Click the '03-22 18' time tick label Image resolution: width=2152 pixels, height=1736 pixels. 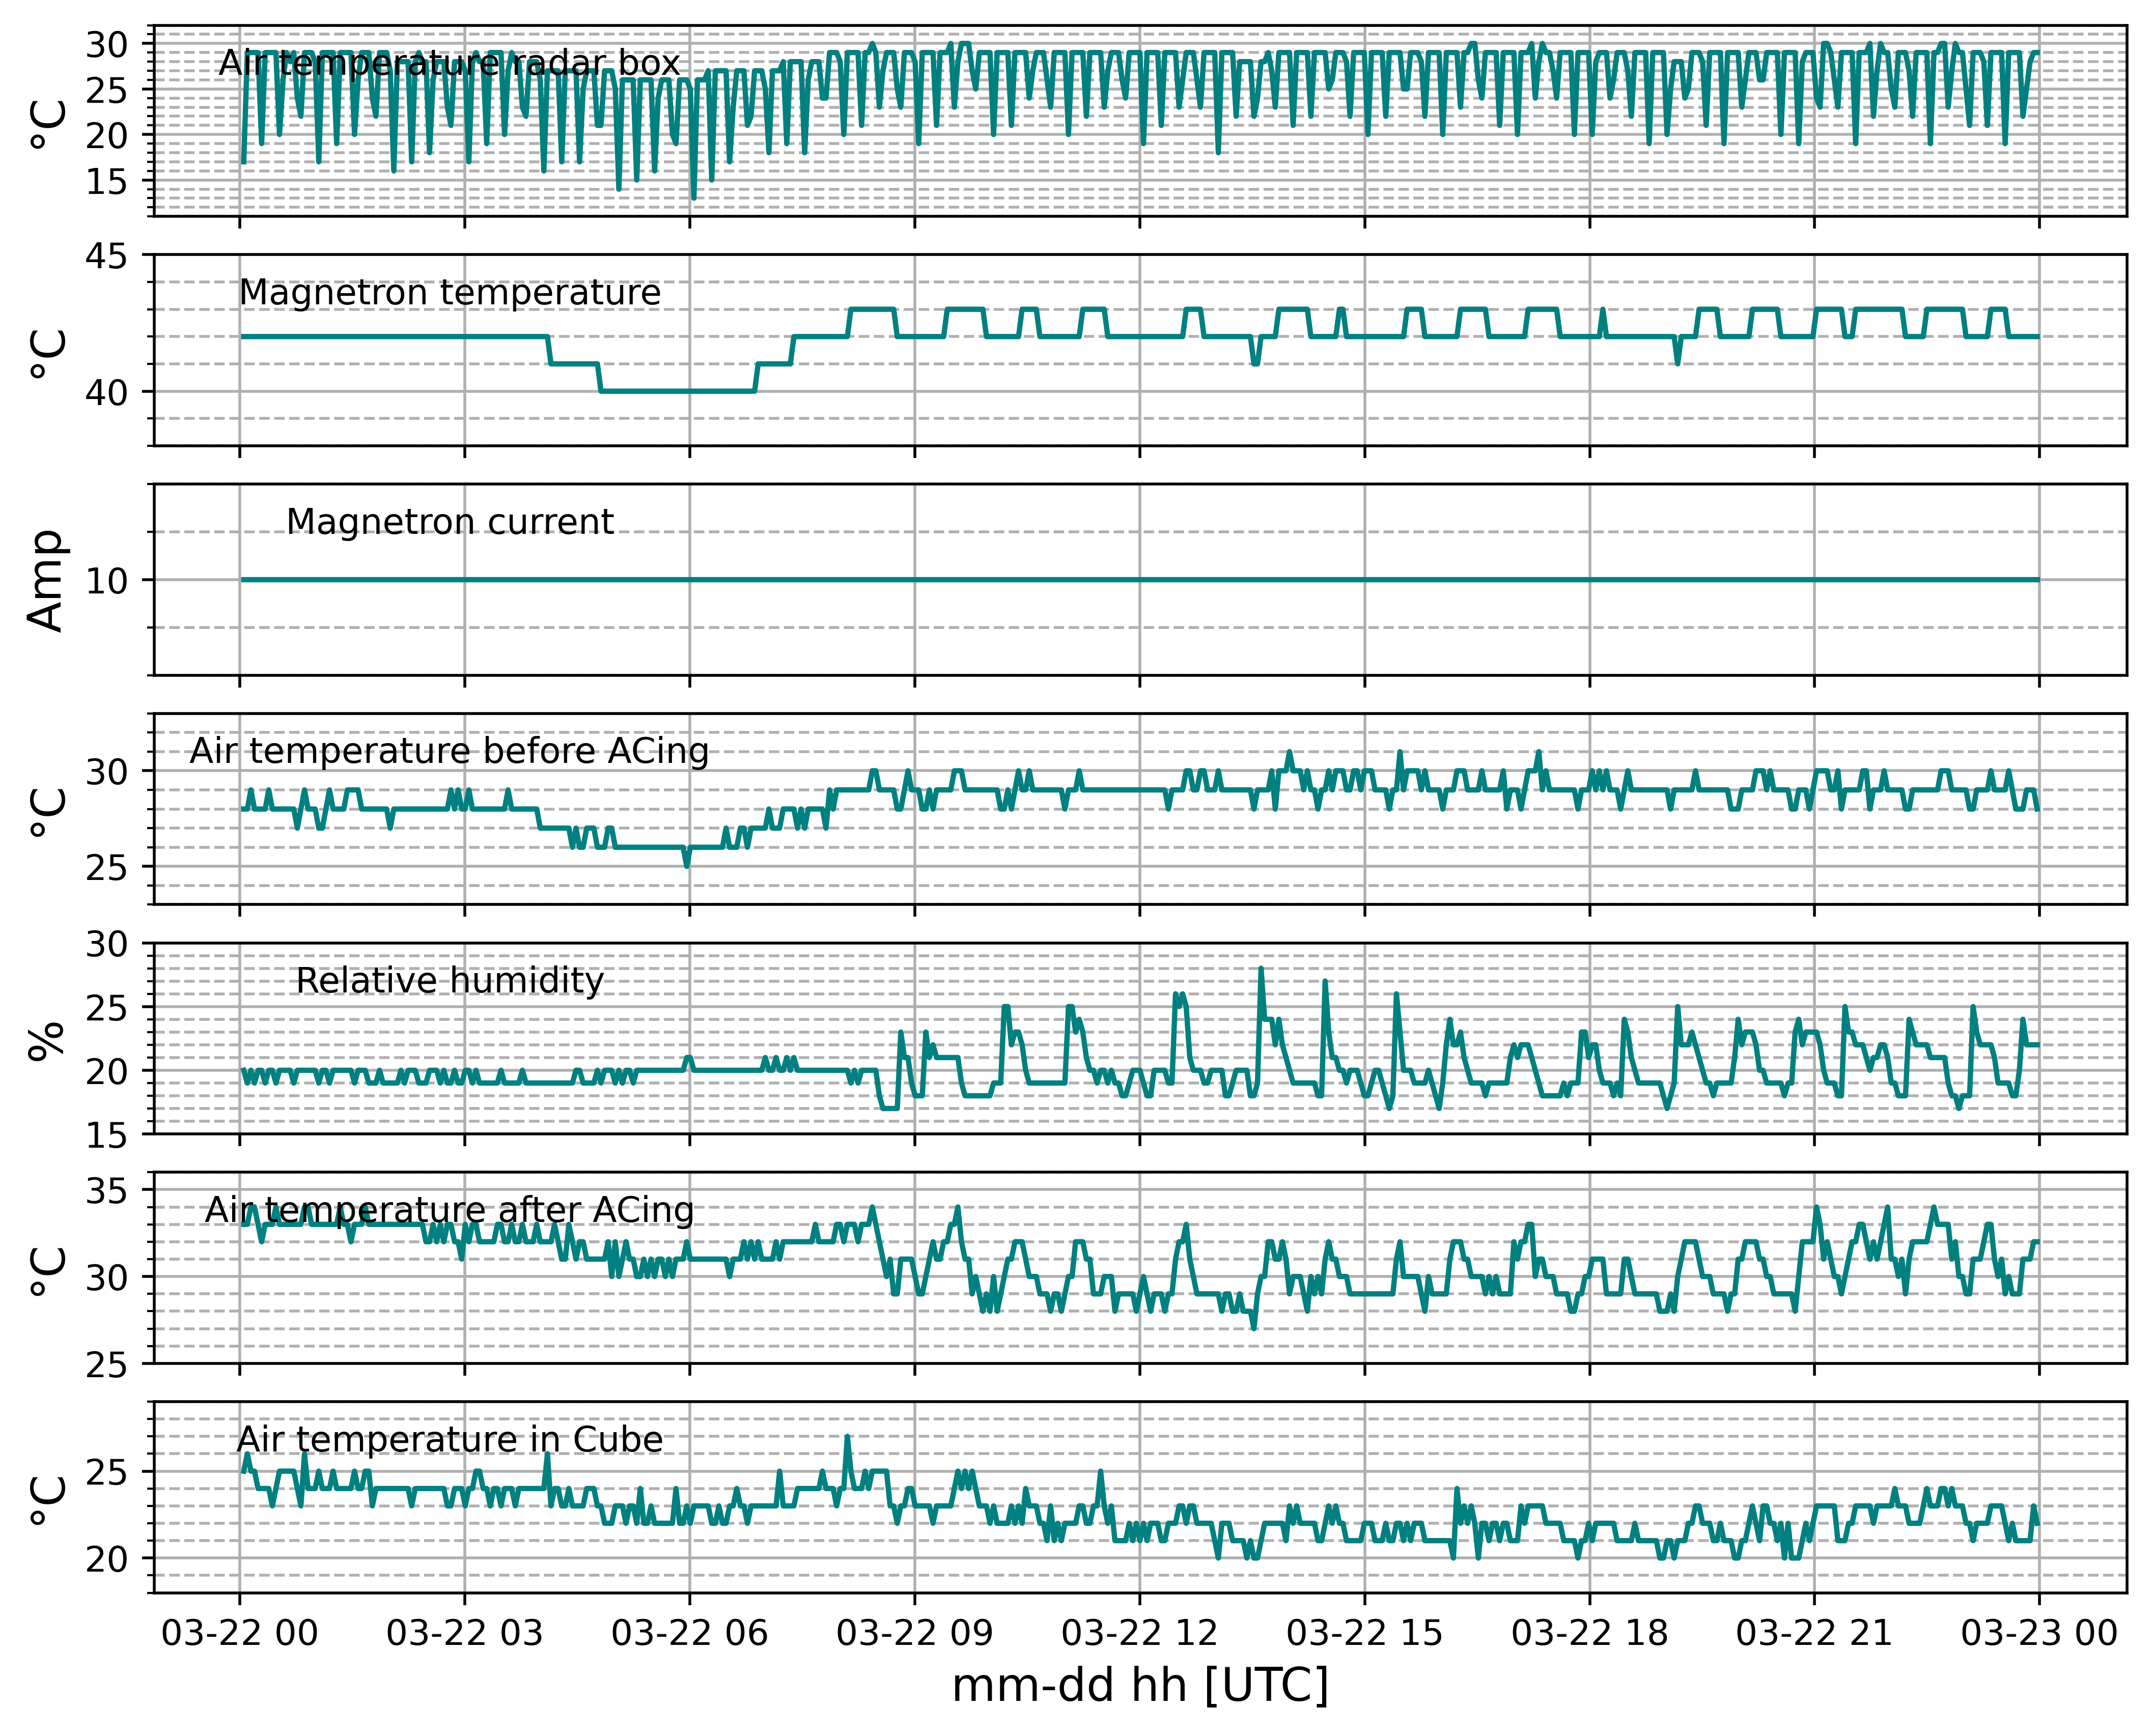click(1590, 1633)
